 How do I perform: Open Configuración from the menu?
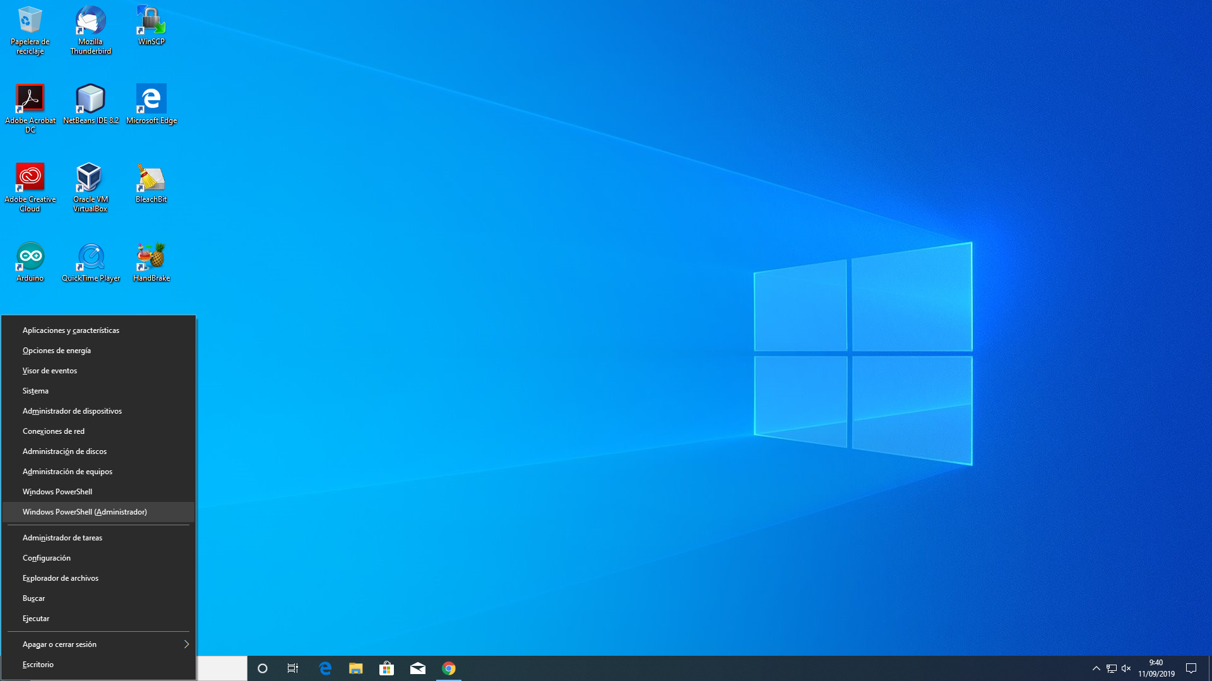tap(46, 557)
